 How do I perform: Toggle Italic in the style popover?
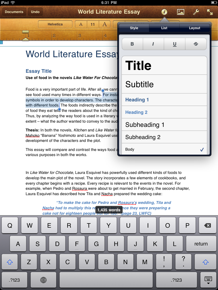tap(153, 44)
